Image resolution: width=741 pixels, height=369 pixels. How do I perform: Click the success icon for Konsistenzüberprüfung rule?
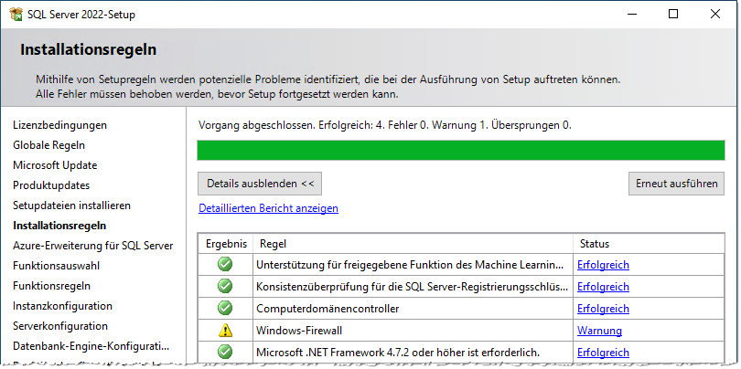pos(225,287)
